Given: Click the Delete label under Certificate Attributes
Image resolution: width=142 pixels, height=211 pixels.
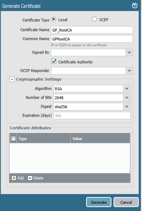Looking at the screenshot, I should tap(38, 178).
